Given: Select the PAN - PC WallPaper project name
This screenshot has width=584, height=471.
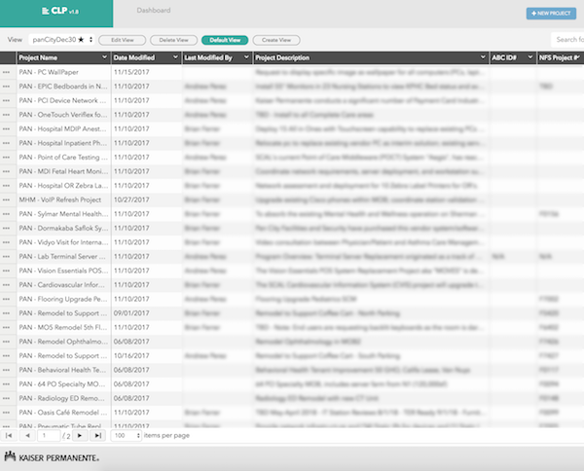Looking at the screenshot, I should pos(49,72).
